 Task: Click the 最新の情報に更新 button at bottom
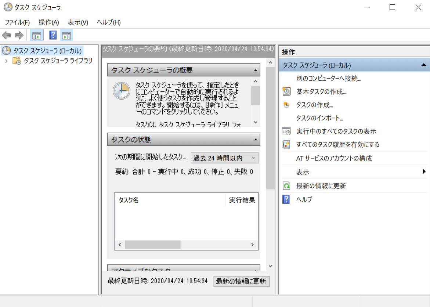click(x=241, y=281)
